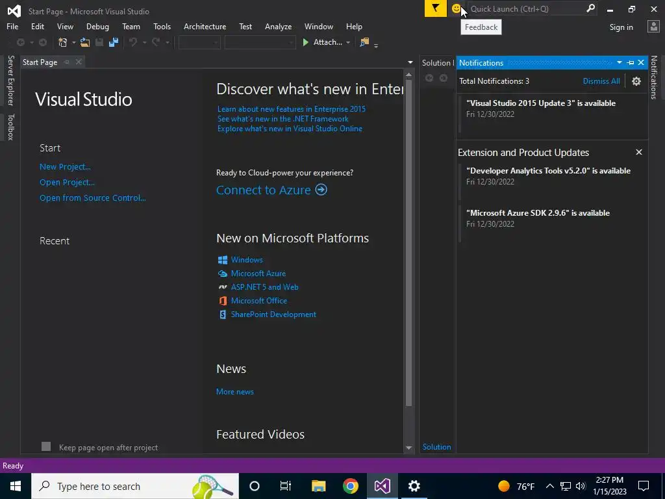Click the account picture icon next to Sign in
This screenshot has height=499, width=665.
(653, 27)
